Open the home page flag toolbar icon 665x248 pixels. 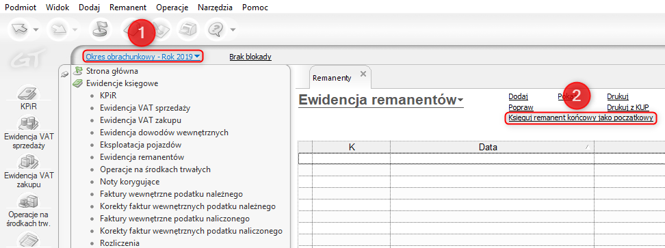pyautogui.click(x=100, y=30)
